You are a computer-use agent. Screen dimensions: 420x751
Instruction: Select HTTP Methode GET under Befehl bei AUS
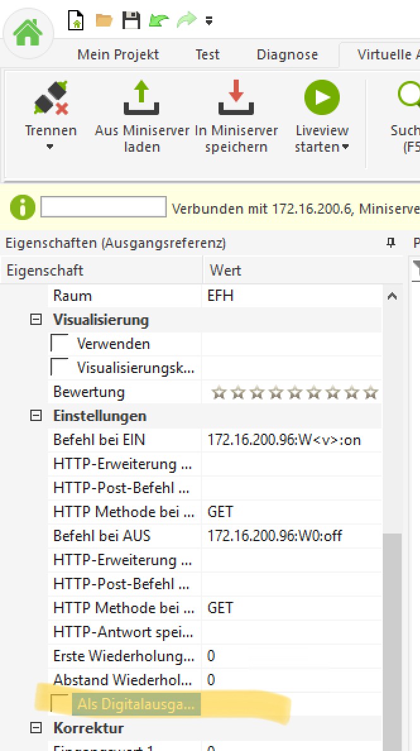click(292, 608)
